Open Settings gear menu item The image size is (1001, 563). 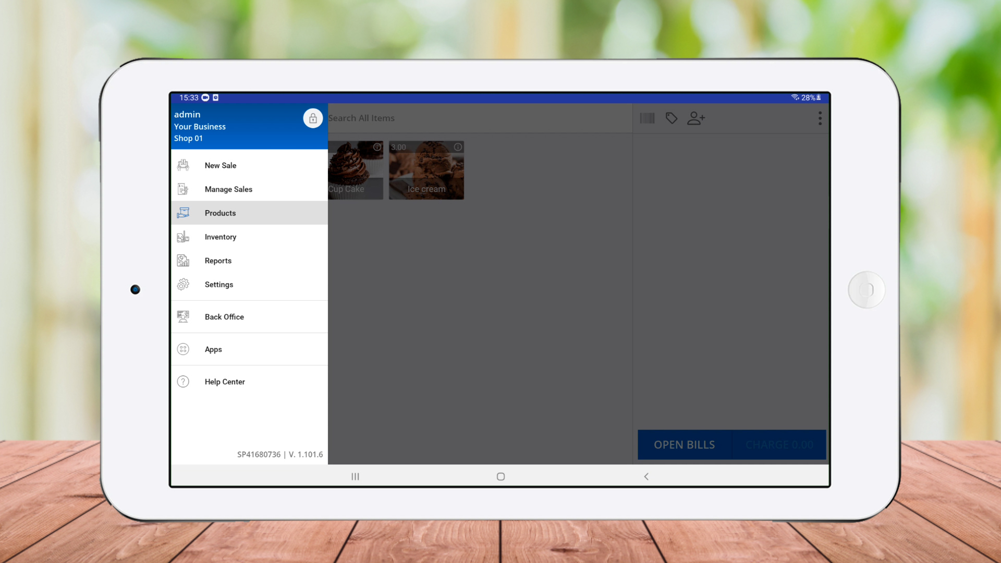219,285
